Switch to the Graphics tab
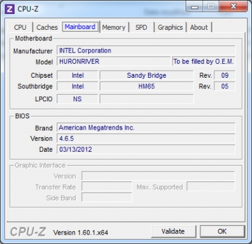252x244 pixels. click(x=170, y=27)
